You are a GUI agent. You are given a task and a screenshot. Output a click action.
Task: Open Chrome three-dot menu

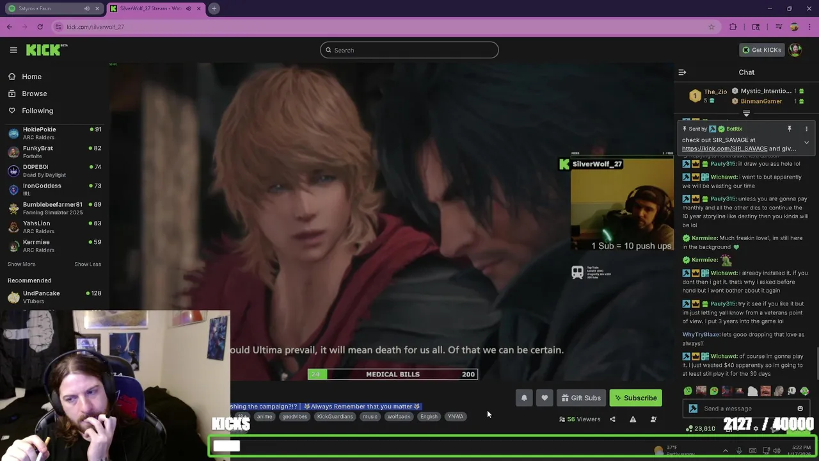click(x=809, y=27)
